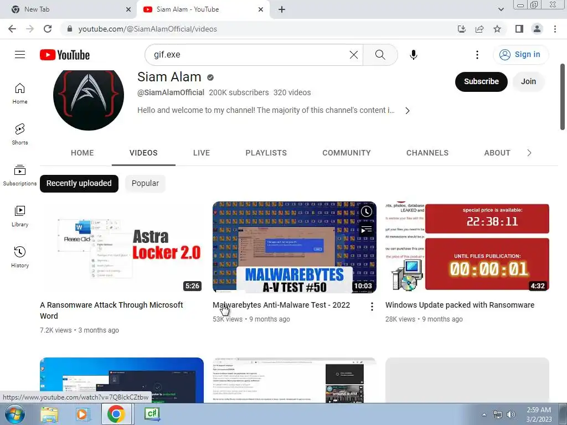Clear the search box with X
The image size is (567, 425).
click(354, 55)
